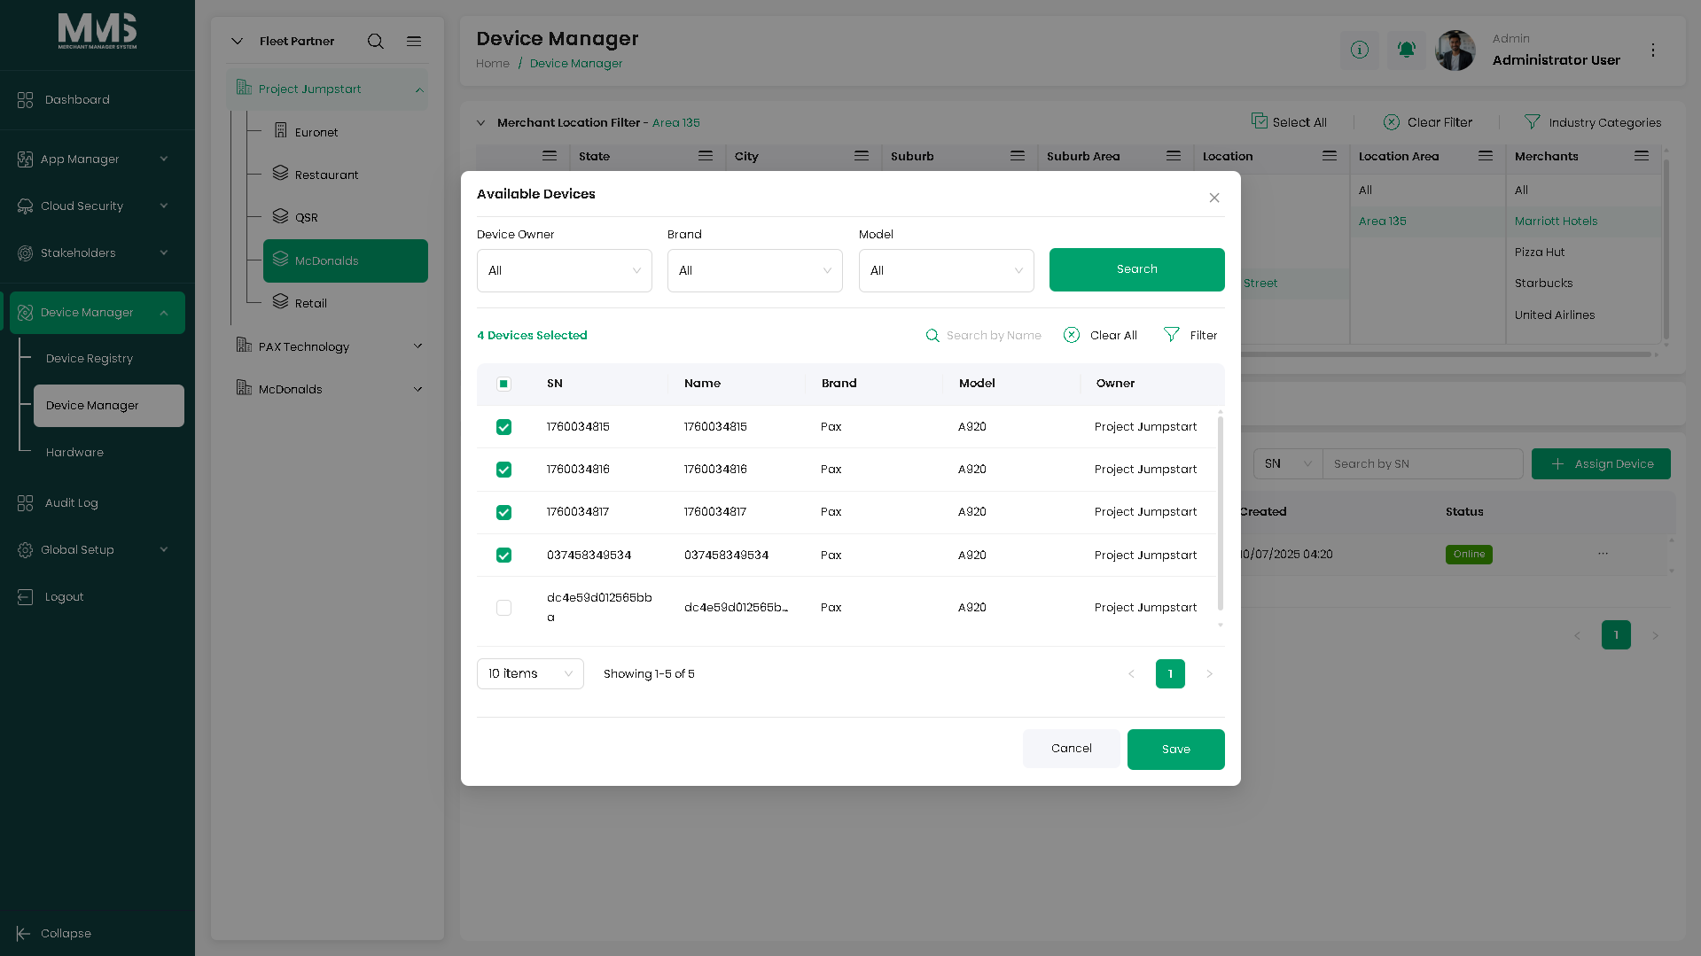Click the Stakeholders sidebar icon
The image size is (1701, 956).
coord(25,253)
